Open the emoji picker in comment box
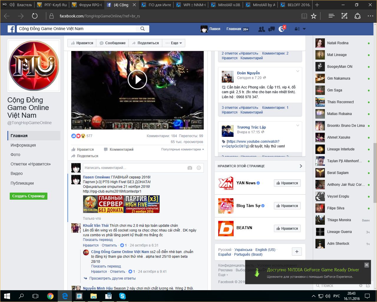The width and height of the screenshot is (377, 302). click(199, 168)
